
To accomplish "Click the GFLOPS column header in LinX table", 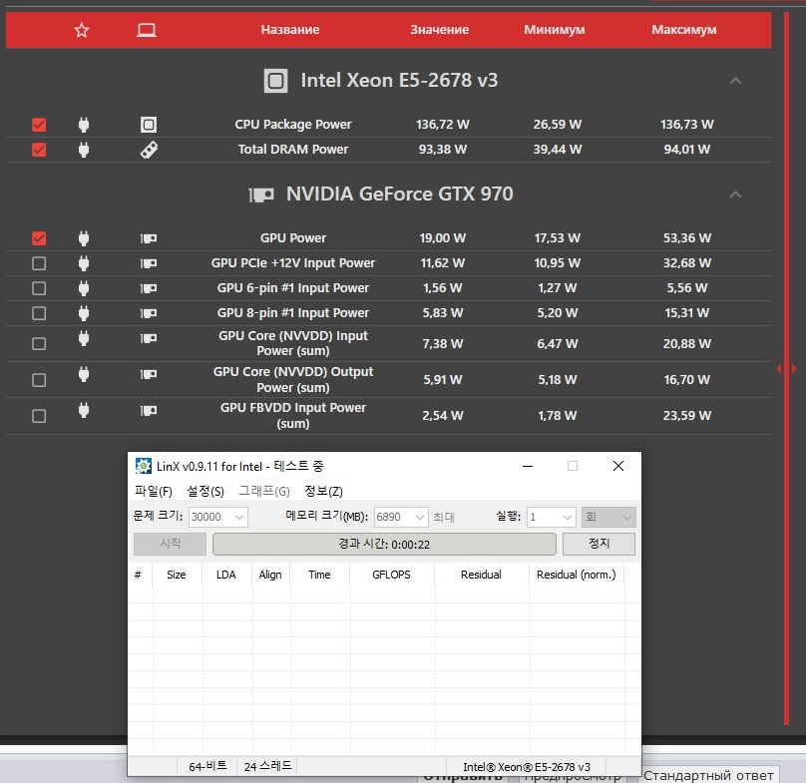I will [392, 575].
